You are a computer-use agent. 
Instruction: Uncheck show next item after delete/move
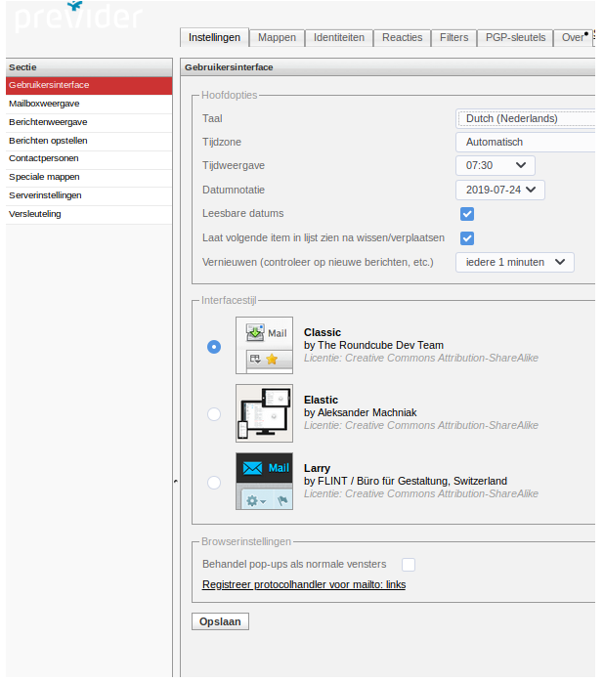tap(467, 238)
